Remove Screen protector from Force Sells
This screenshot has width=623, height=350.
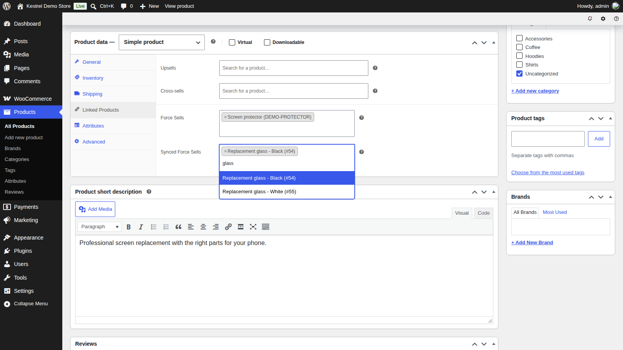click(225, 117)
